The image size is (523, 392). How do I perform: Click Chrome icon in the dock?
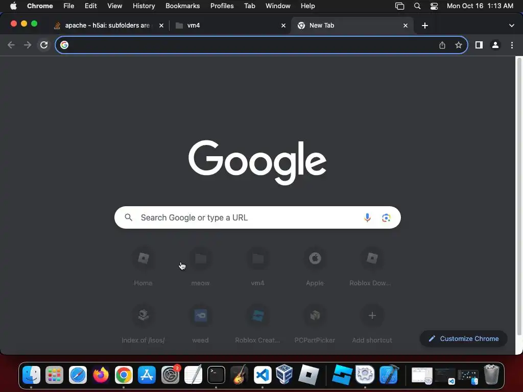124,375
